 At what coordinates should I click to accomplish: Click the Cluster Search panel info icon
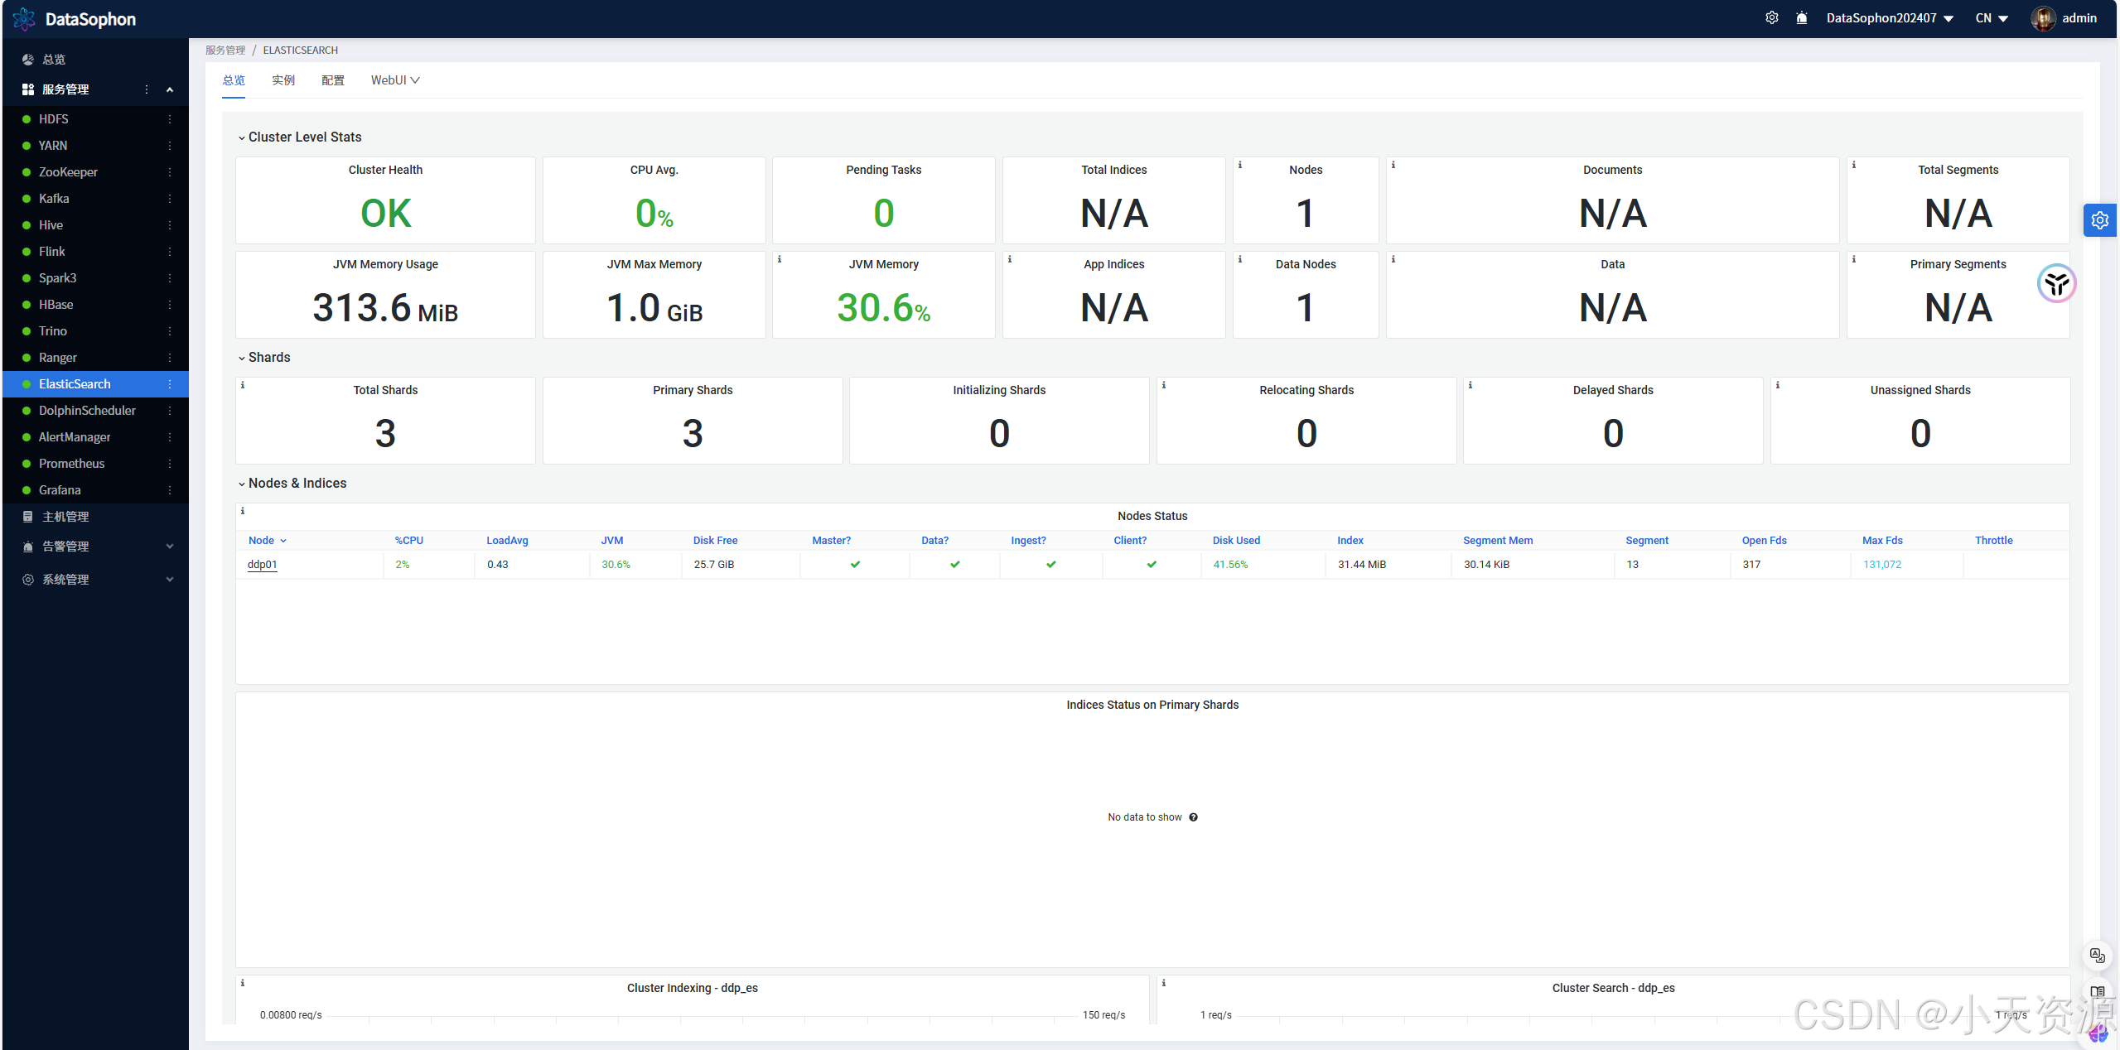click(x=1164, y=983)
